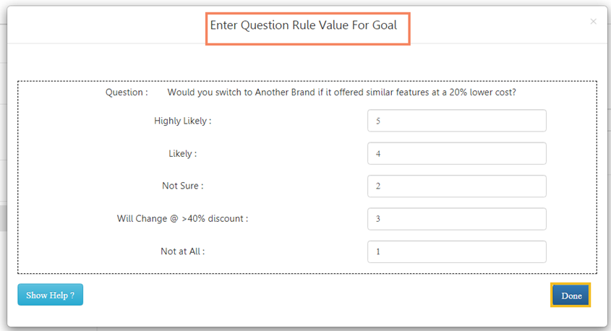Image resolution: width=611 pixels, height=331 pixels.
Task: Click the brand-switch question text
Action: (x=341, y=93)
